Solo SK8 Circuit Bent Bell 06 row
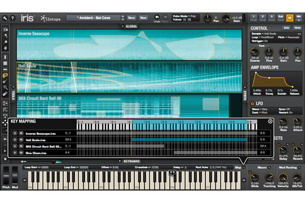This screenshot has width=305, height=203. click(15, 146)
